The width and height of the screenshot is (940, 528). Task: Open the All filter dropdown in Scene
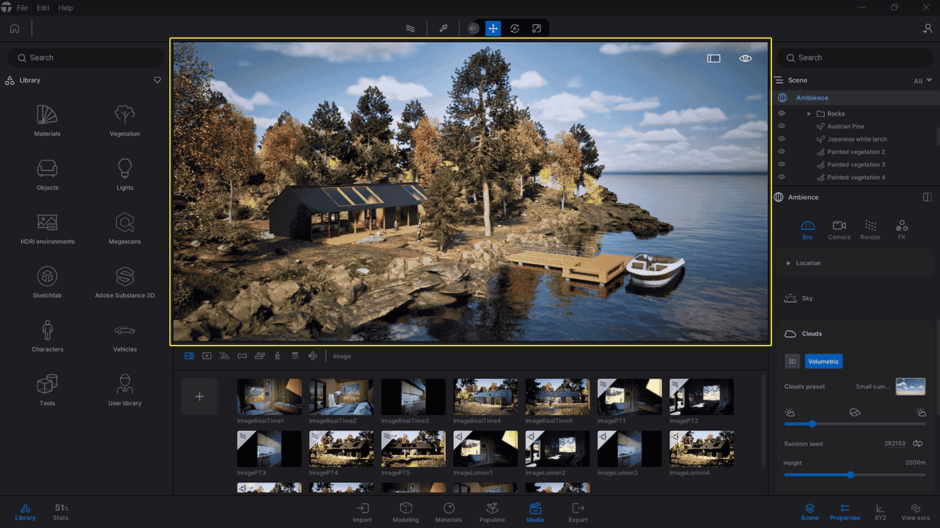923,81
